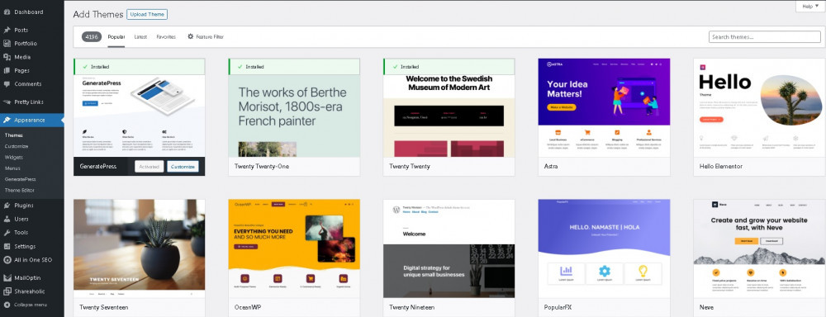Open the Widgets submenu item
This screenshot has height=317, width=826.
point(14,158)
